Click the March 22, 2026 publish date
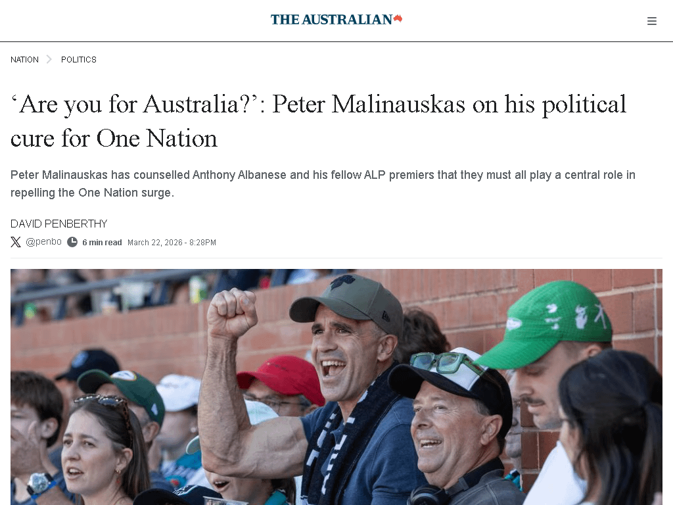 click(x=172, y=243)
